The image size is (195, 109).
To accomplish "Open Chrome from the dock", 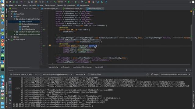I will tap(3, 19).
